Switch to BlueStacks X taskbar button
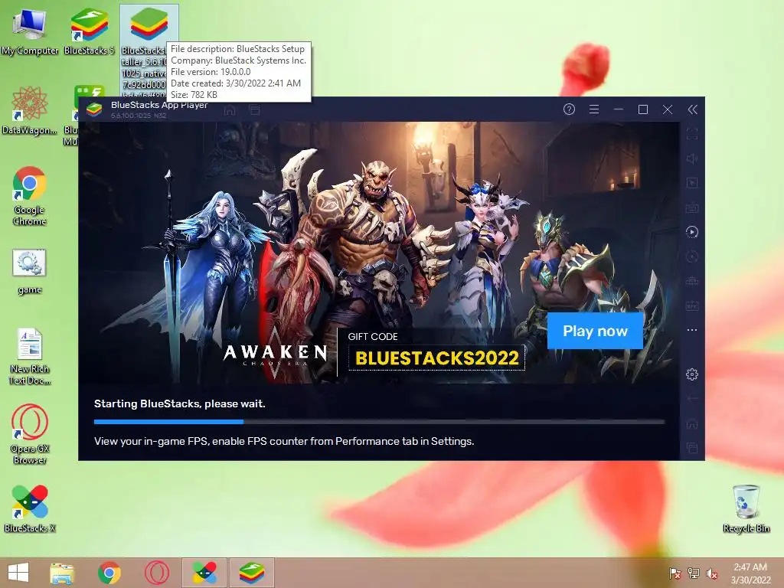 [x=204, y=573]
